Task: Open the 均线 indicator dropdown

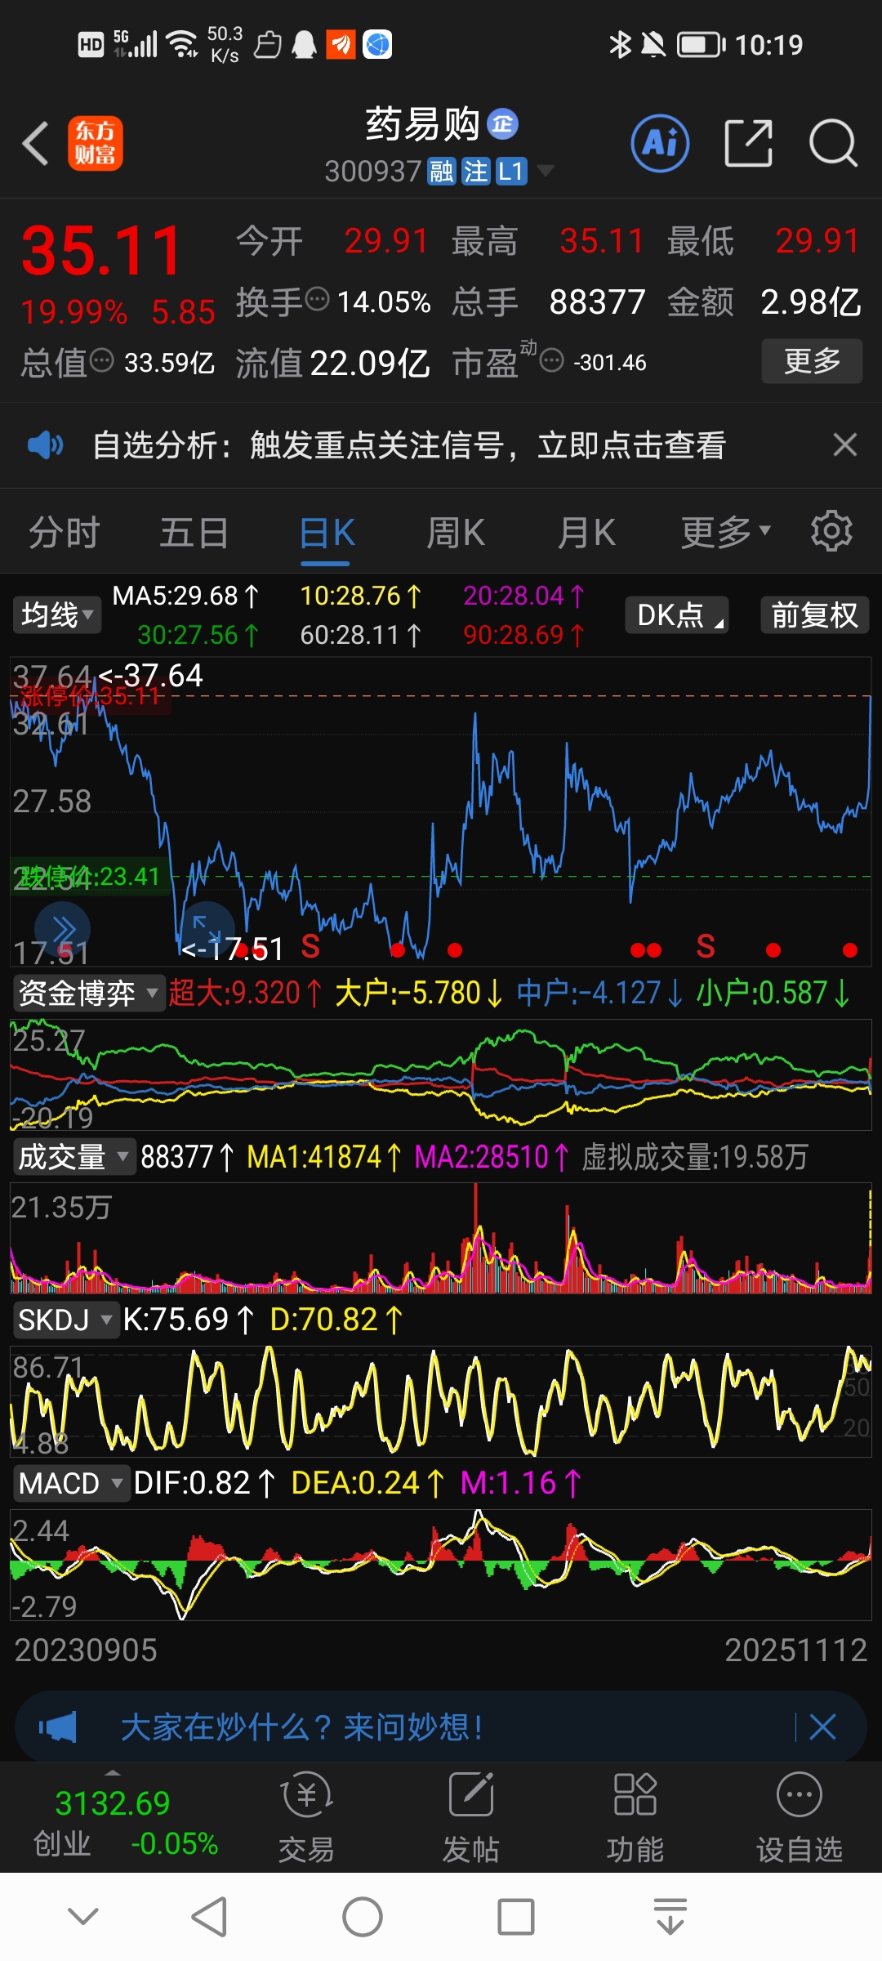Action: pos(56,614)
